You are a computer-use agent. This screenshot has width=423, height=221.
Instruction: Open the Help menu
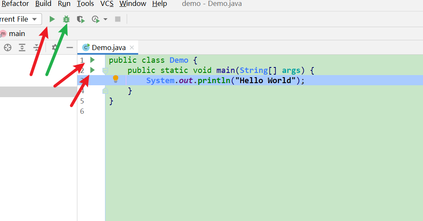click(159, 4)
